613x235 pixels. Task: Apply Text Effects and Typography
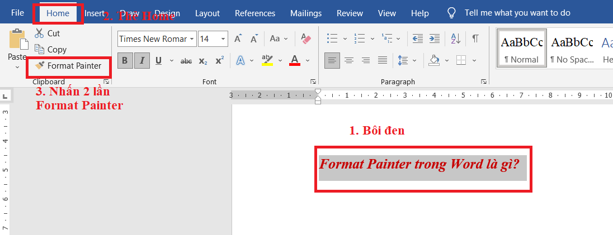(241, 60)
